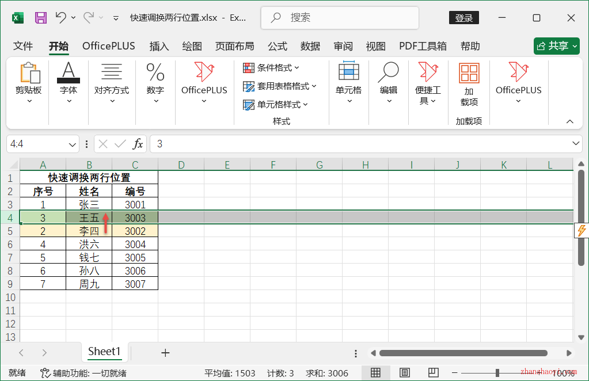The height and width of the screenshot is (381, 589).
Task: Switch to Normal view icon
Action: tap(375, 373)
